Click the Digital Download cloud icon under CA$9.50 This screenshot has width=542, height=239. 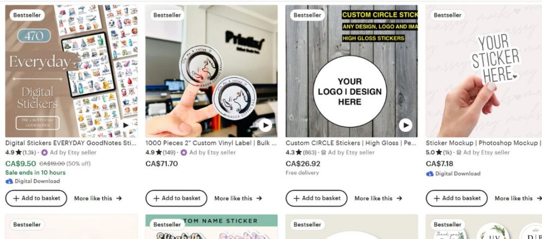9,181
